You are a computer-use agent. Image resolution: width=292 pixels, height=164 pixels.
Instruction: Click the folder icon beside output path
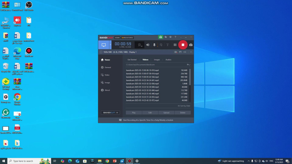point(188,65)
